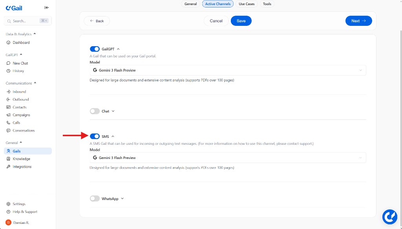Click the floating Gail assistant icon
The image size is (402, 229).
pos(390,216)
